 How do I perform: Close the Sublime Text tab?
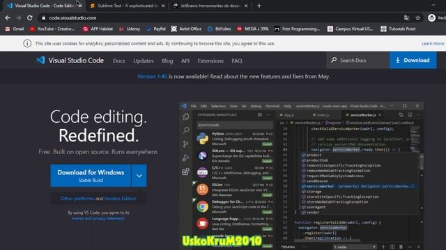[x=163, y=6]
